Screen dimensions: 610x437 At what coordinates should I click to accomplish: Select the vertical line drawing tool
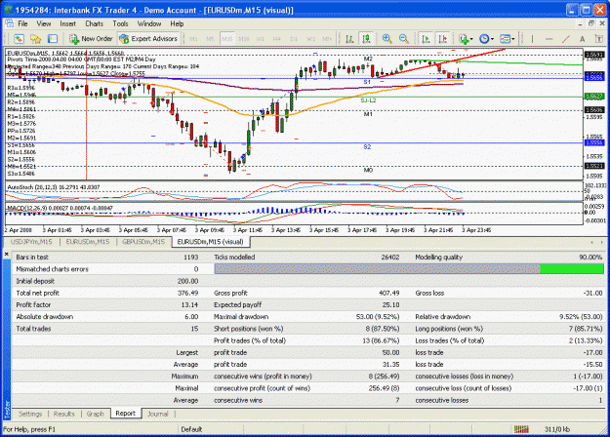[x=532, y=39]
